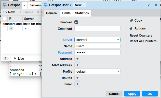Screen dimensions: 161x98
Task: Click the Actions lightning icon
Action: [131, 28]
